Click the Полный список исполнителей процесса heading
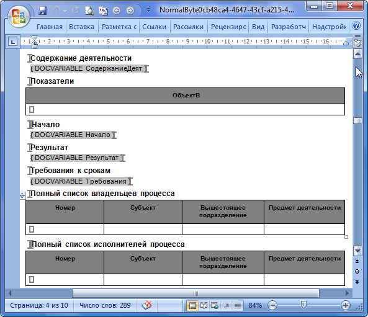 coord(108,244)
